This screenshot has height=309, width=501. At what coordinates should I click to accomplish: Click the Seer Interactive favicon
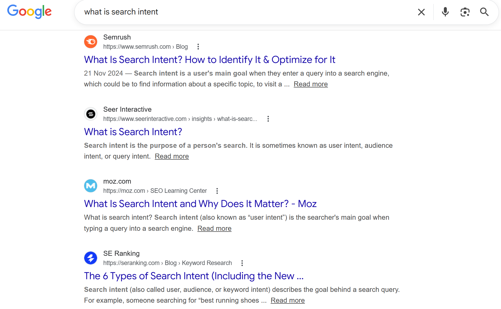(91, 114)
